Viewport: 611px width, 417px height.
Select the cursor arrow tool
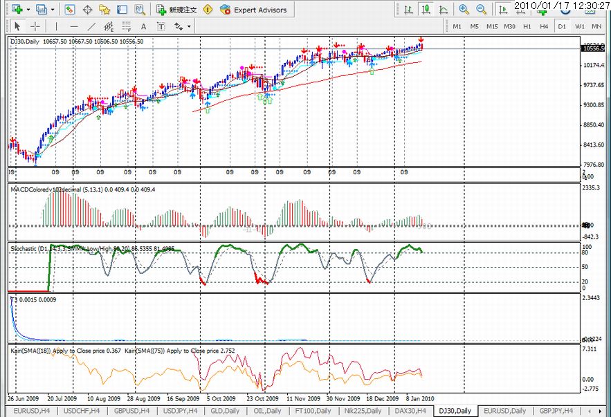pyautogui.click(x=17, y=26)
